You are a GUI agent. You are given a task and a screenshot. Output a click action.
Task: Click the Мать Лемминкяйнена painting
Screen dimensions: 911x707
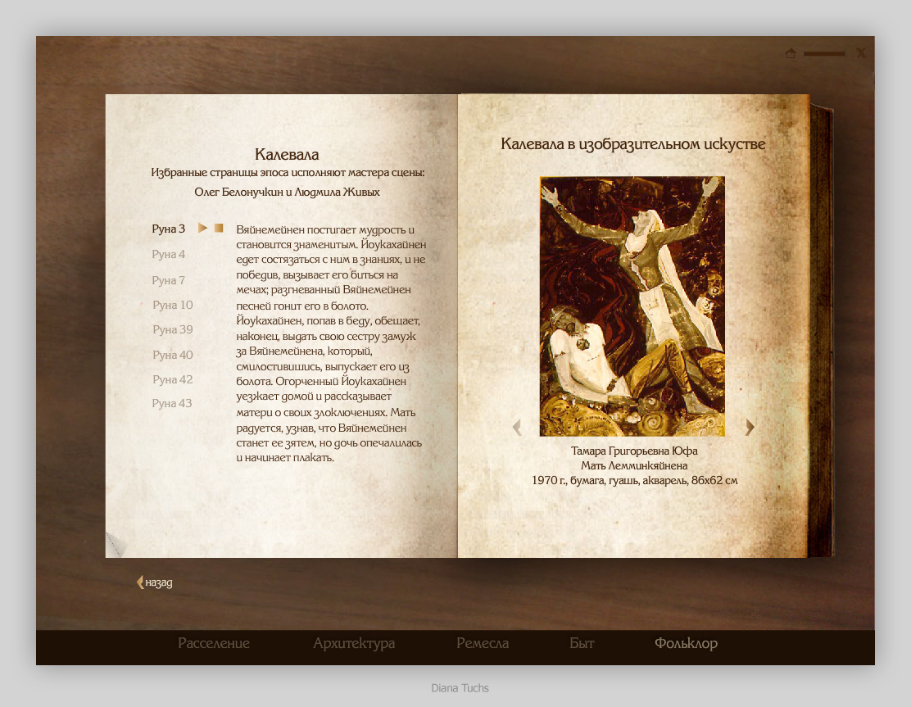click(x=632, y=306)
